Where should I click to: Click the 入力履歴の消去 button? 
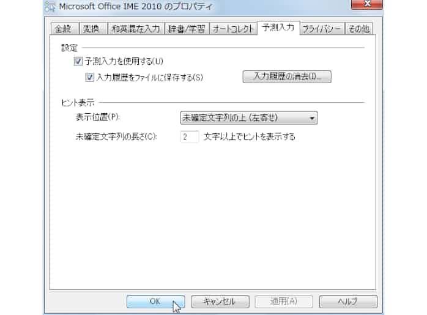pos(287,76)
